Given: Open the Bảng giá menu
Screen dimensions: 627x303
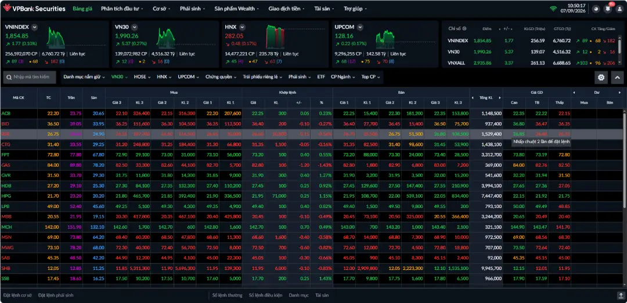Looking at the screenshot, I should click(82, 9).
